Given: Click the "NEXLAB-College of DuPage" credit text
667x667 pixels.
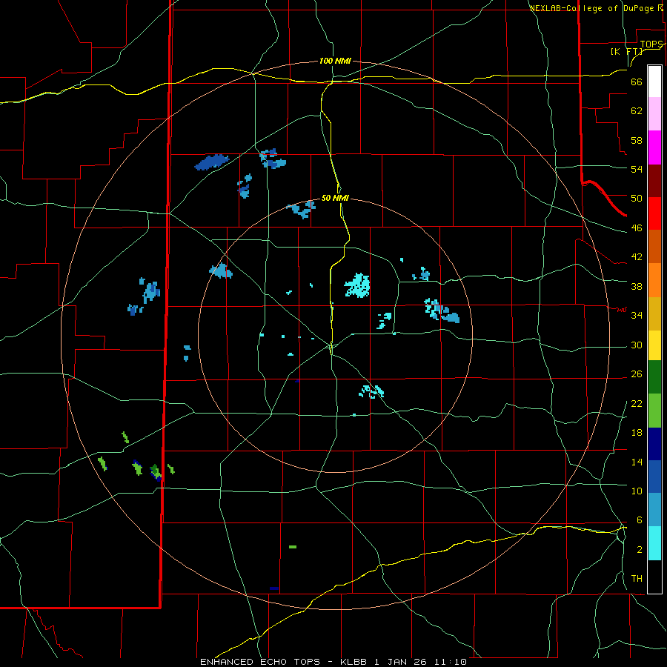Looking at the screenshot, I should (x=593, y=8).
